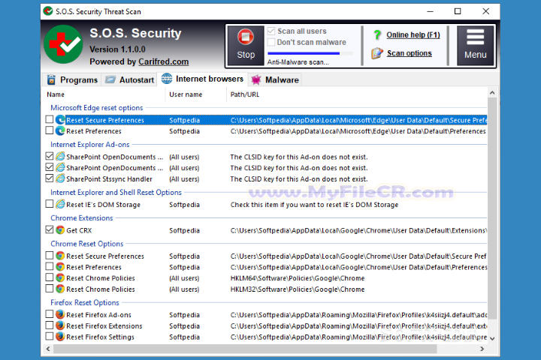Click the Programs tab clipboard icon
This screenshot has height=360, width=541.
tap(51, 79)
